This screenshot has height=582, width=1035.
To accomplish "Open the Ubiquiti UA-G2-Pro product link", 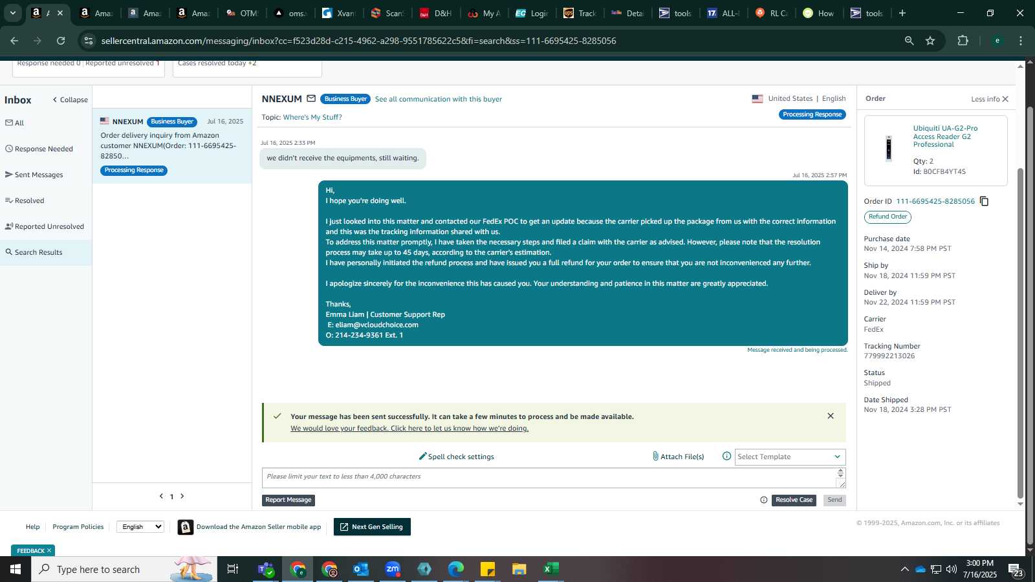I will point(945,136).
